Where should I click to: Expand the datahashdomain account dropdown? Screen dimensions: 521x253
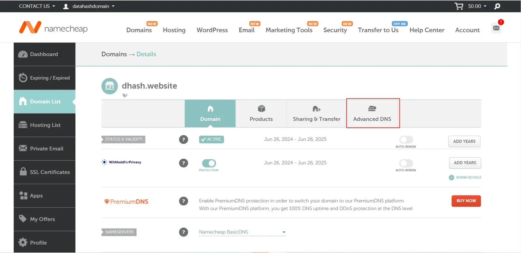click(x=93, y=6)
